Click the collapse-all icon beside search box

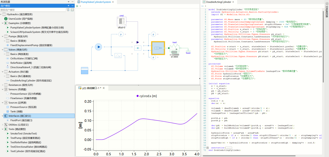click(73, 10)
